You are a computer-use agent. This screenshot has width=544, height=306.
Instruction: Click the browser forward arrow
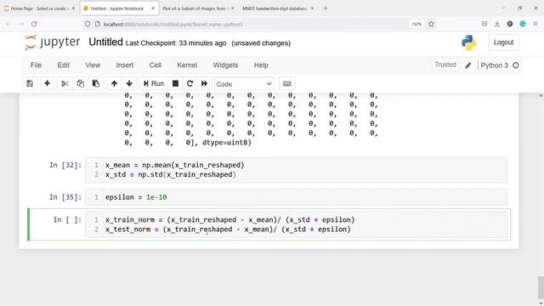click(x=21, y=24)
